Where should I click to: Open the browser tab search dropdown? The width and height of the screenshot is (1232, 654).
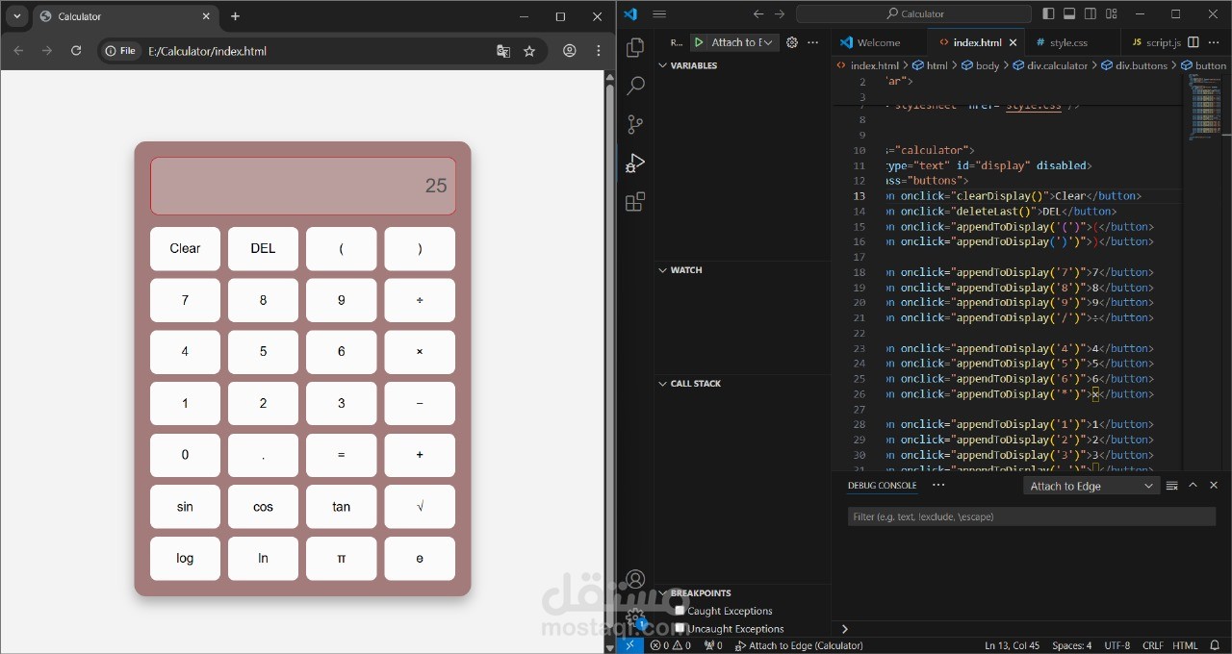click(x=16, y=16)
